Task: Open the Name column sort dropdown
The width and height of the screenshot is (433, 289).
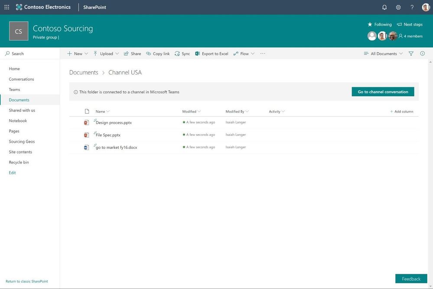Action: 108,112
